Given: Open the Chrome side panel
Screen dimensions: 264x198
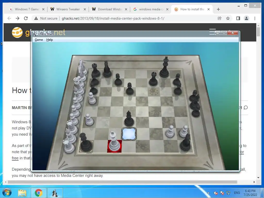Looking at the screenshot, I should pos(238,18).
